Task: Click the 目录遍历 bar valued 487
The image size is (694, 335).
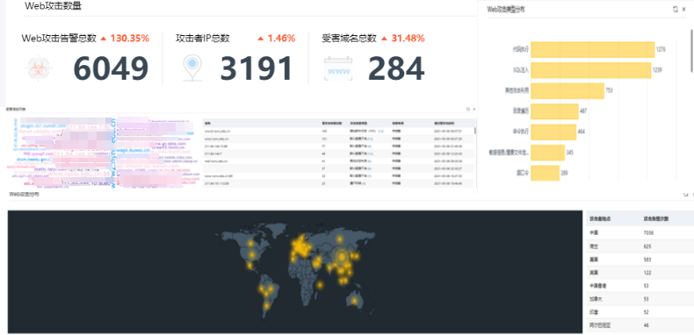Action: 554,111
